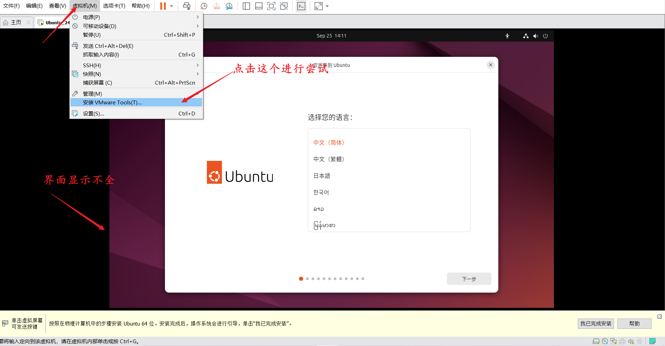Click Ubuntu power icon in top bar

point(545,36)
